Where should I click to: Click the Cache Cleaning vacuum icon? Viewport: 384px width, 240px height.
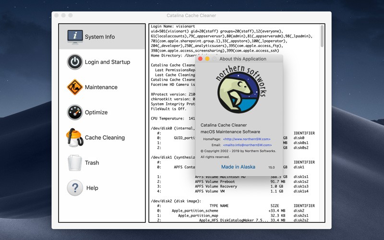point(75,137)
